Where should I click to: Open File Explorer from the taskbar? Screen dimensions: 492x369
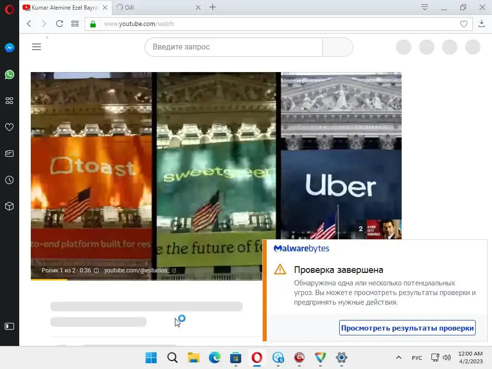pos(193,357)
